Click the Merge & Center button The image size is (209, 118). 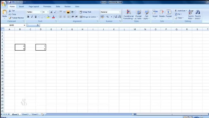pyautogui.click(x=89, y=17)
